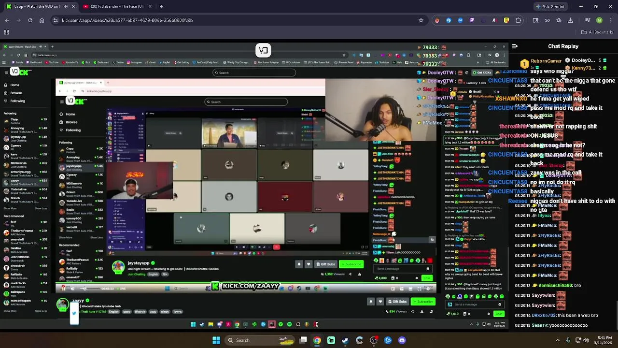Open Discord from the Windows taskbar
618x348 pixels.
point(402,340)
